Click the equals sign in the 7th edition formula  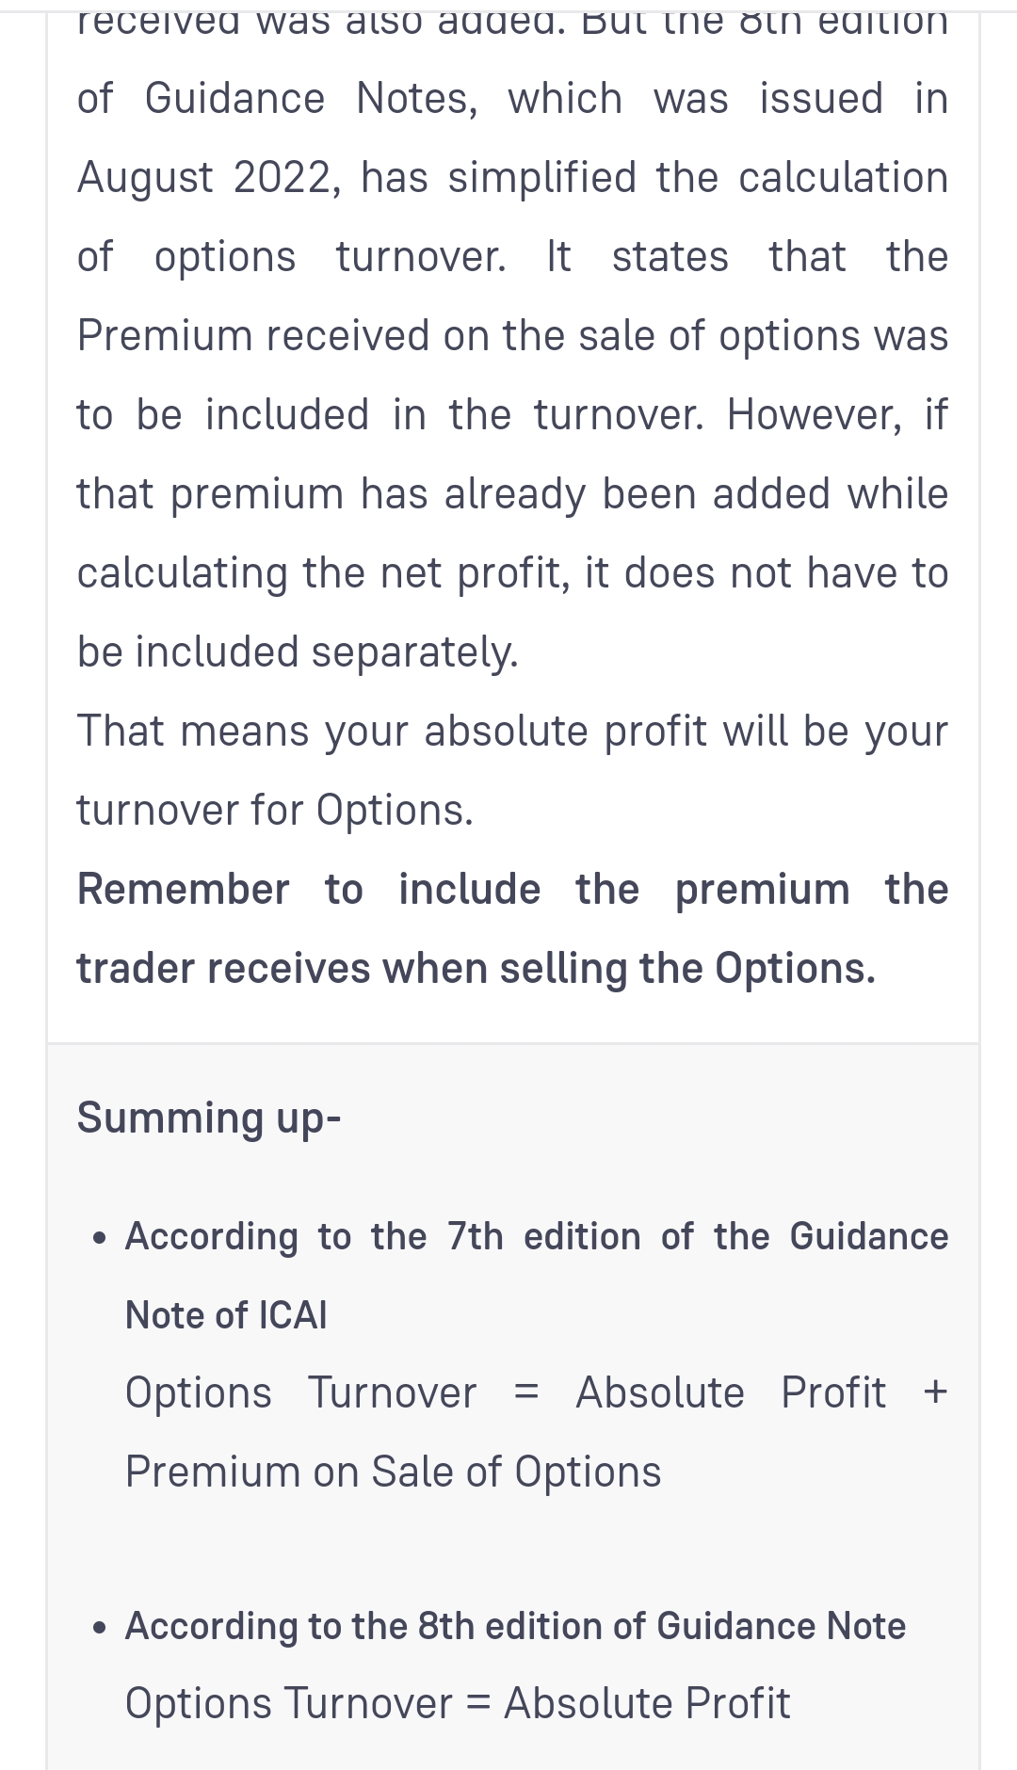click(526, 1392)
